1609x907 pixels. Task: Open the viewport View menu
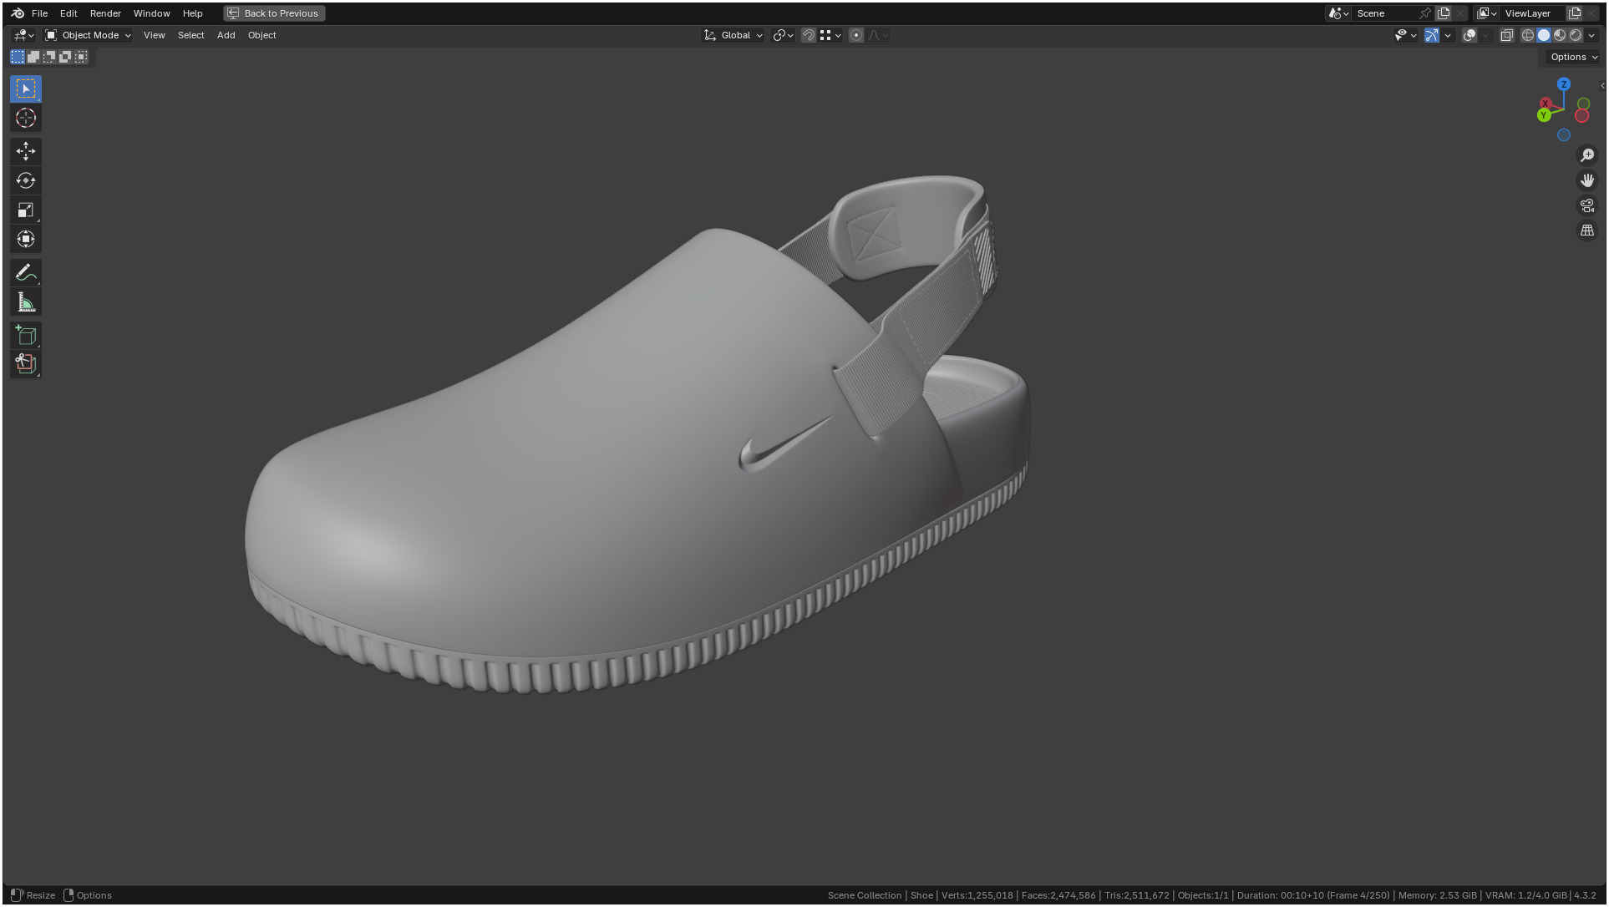point(154,35)
